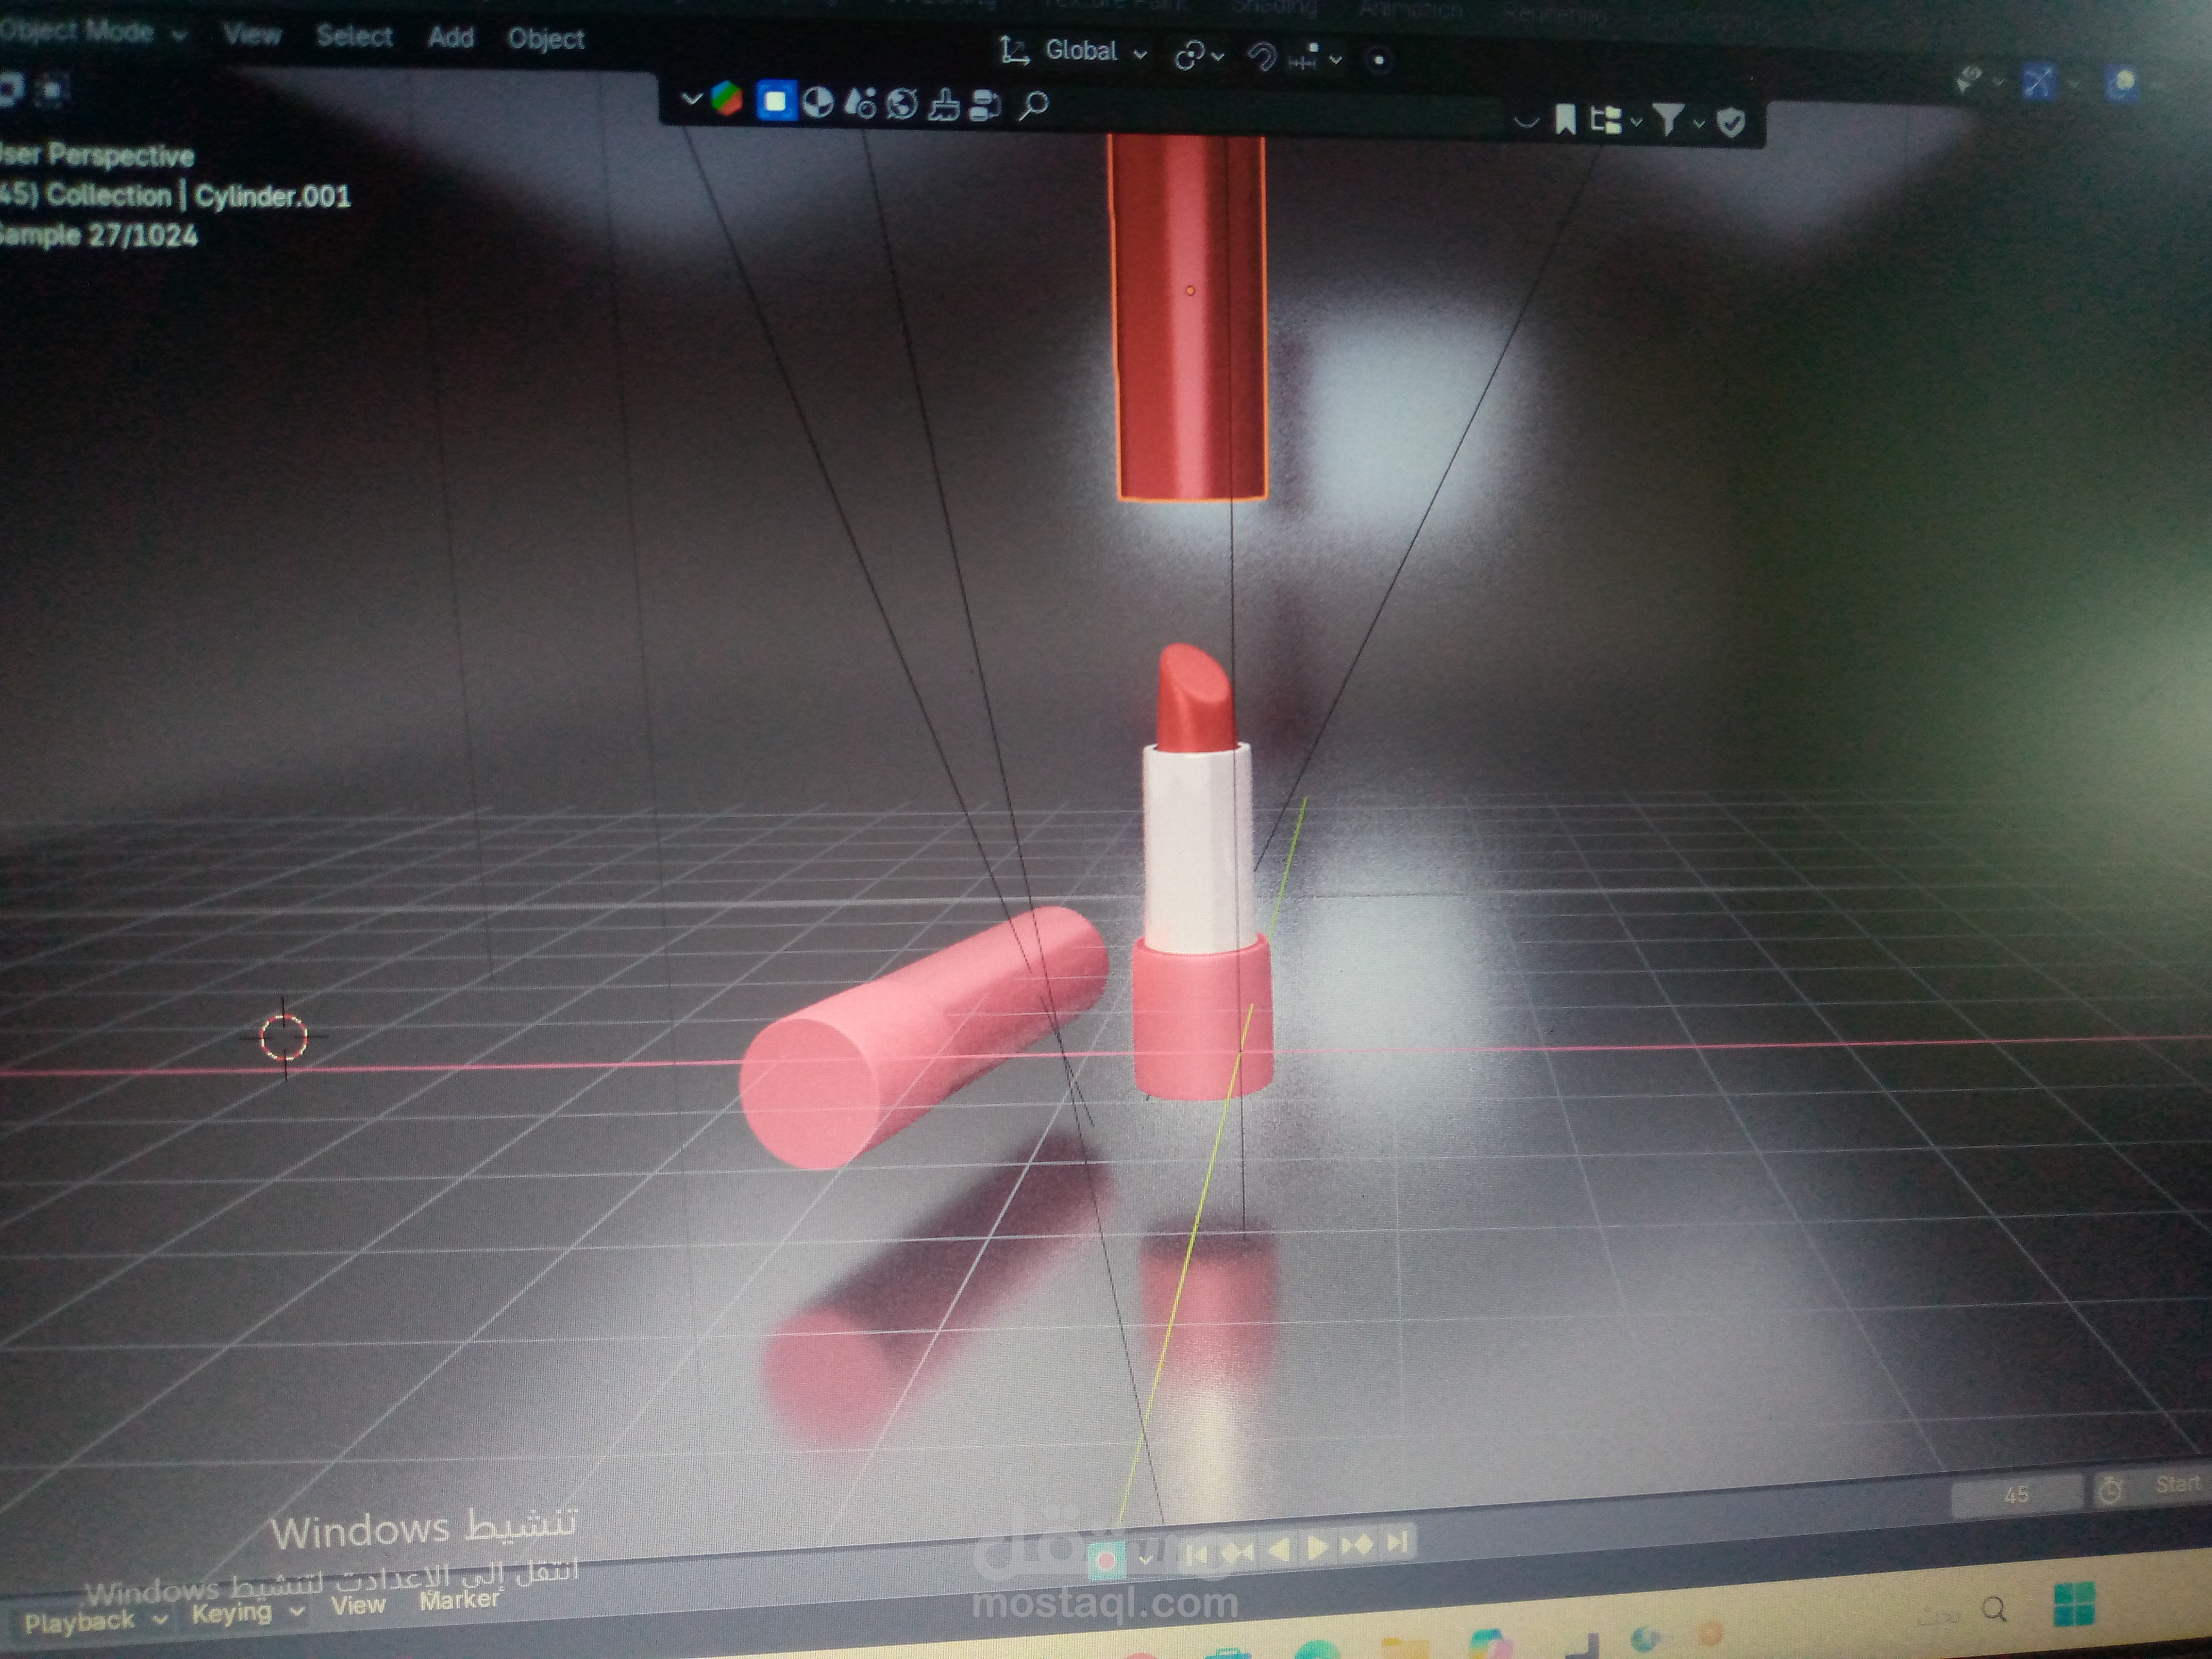Click the 'Sample 27/1024' render status text
Viewport: 2212px width, 1659px height.
tap(98, 235)
